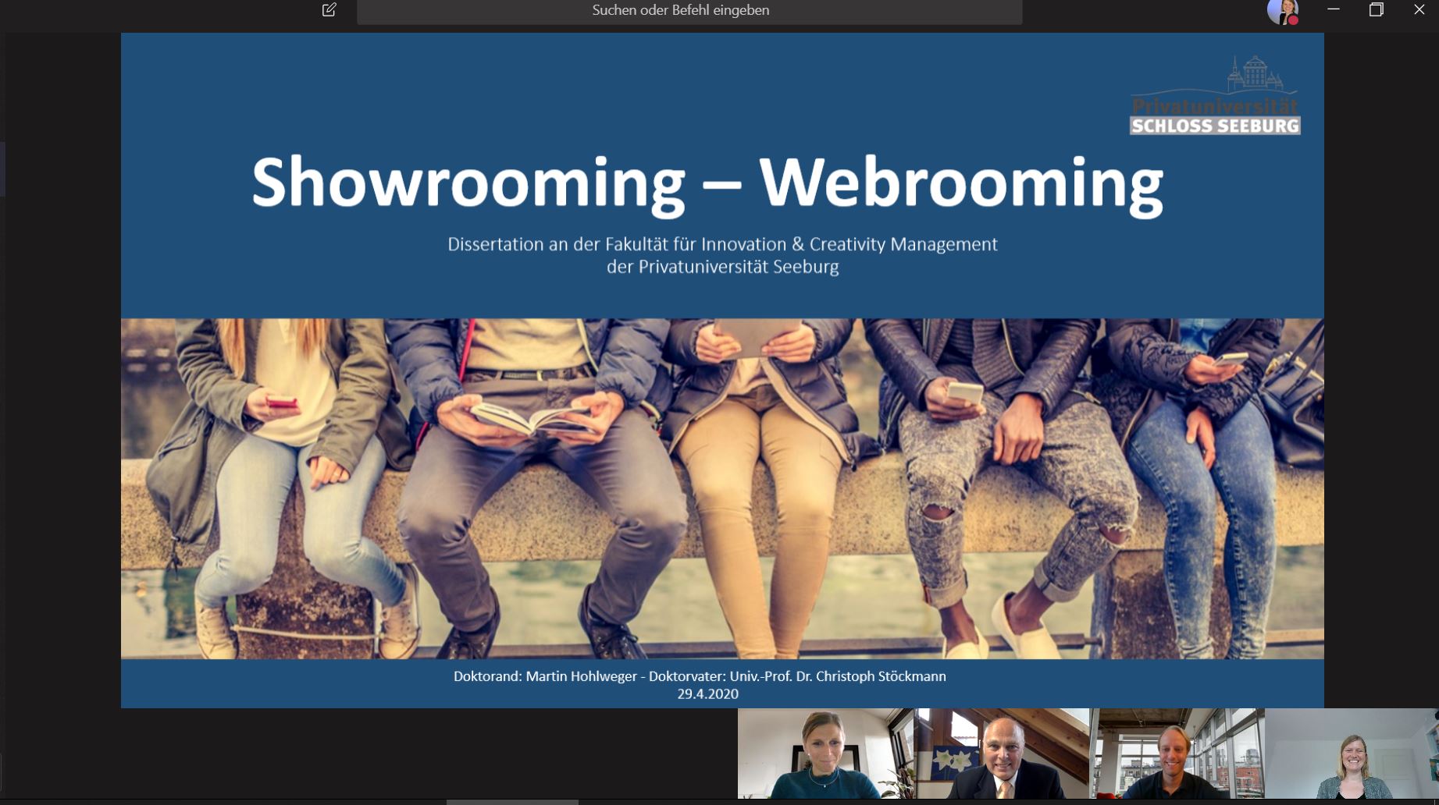Click the 'Showrooming – Webrooming' slide title

[707, 183]
